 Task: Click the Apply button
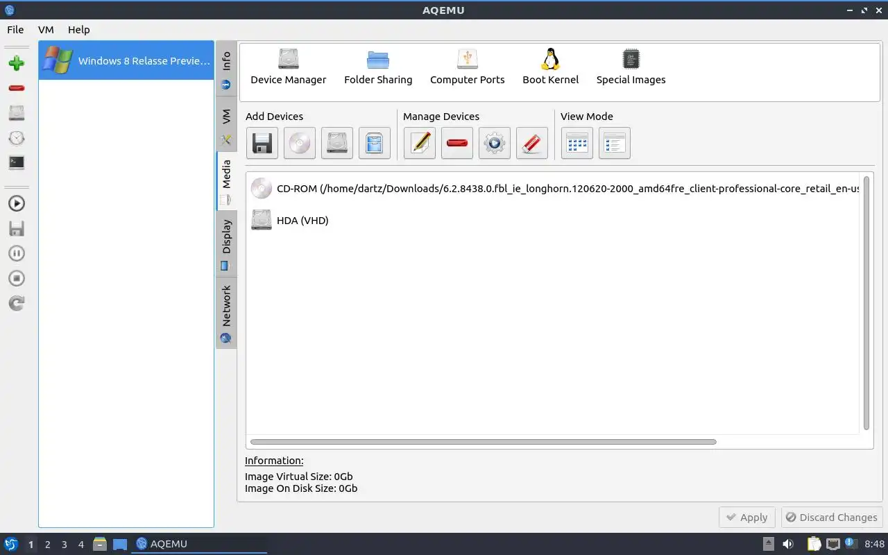click(747, 518)
